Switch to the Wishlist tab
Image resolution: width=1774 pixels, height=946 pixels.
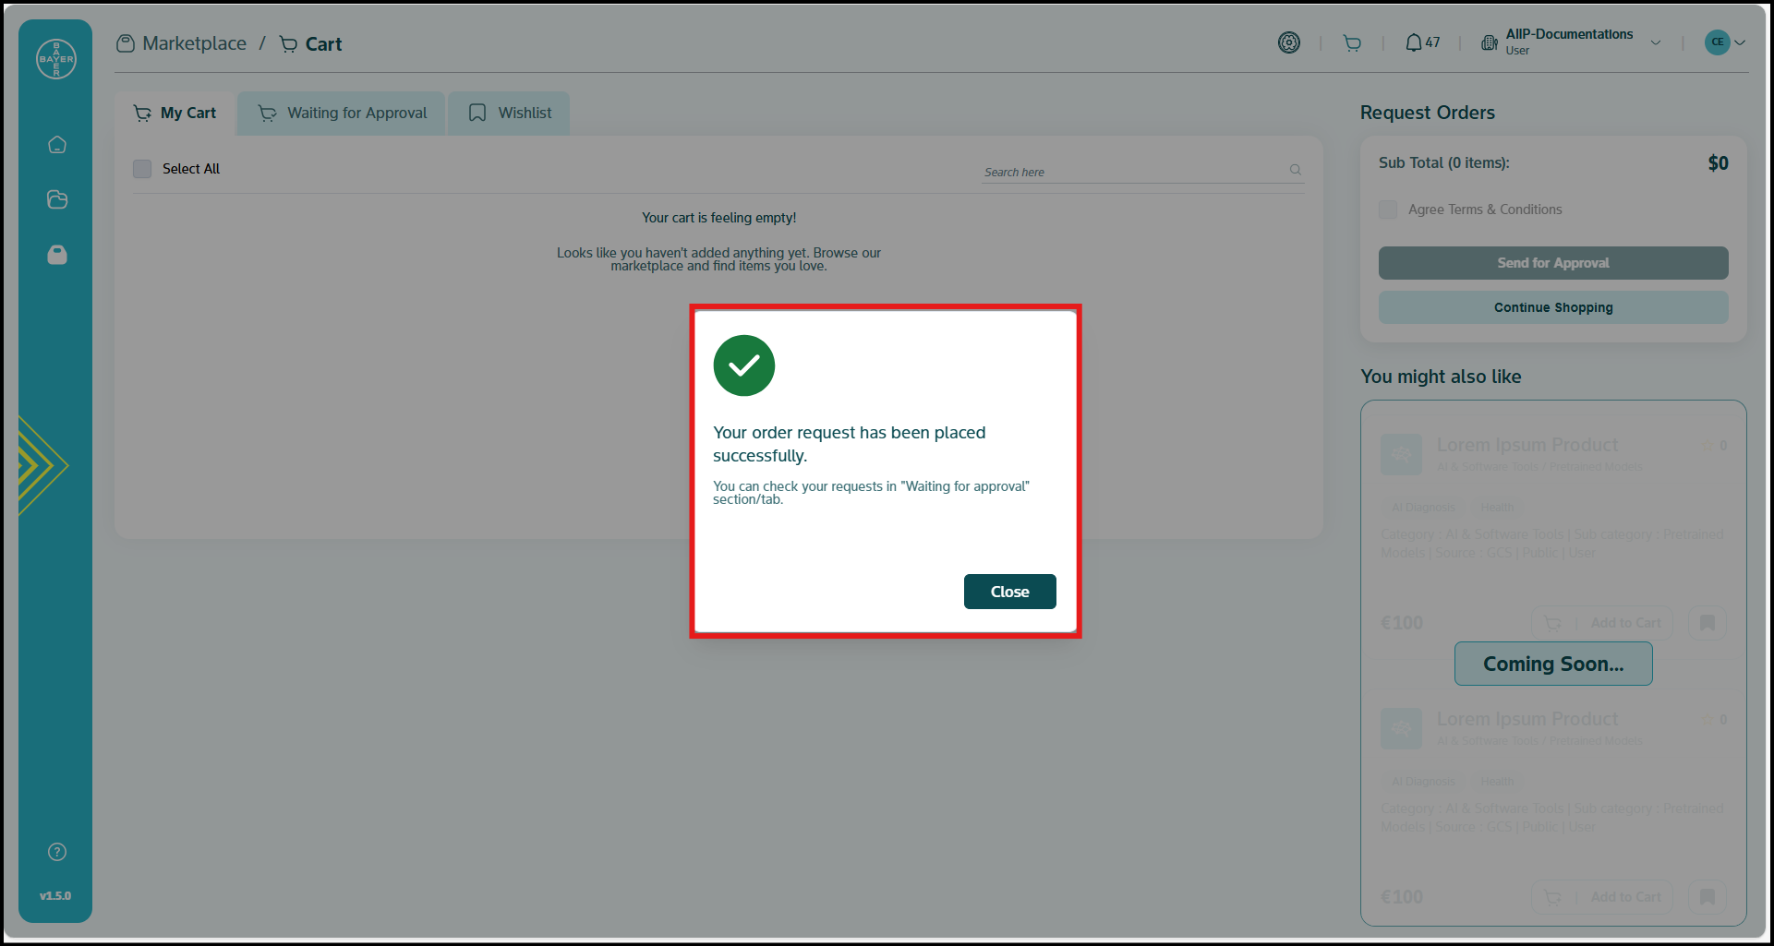coord(510,114)
